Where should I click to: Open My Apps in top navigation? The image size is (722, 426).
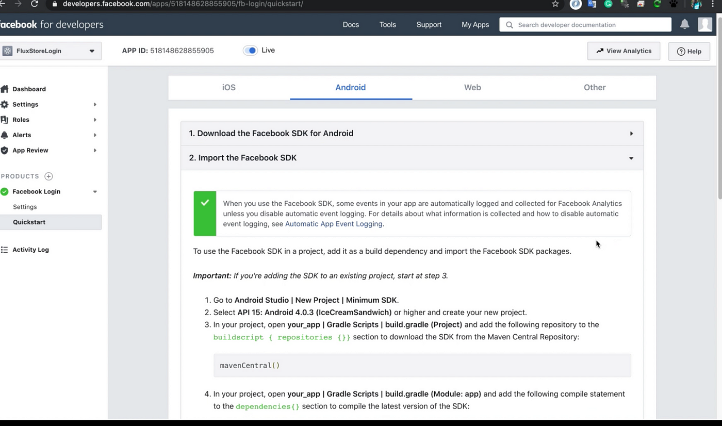475,25
